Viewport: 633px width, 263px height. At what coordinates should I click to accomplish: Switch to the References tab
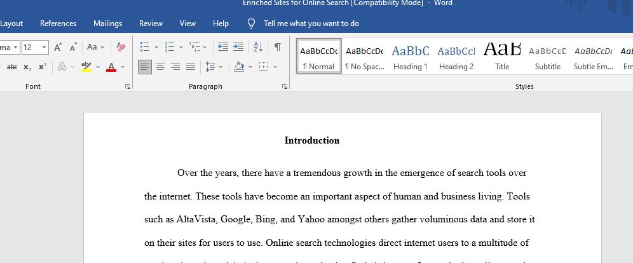(58, 24)
